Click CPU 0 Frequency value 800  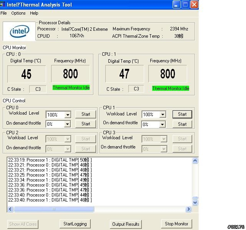point(70,73)
